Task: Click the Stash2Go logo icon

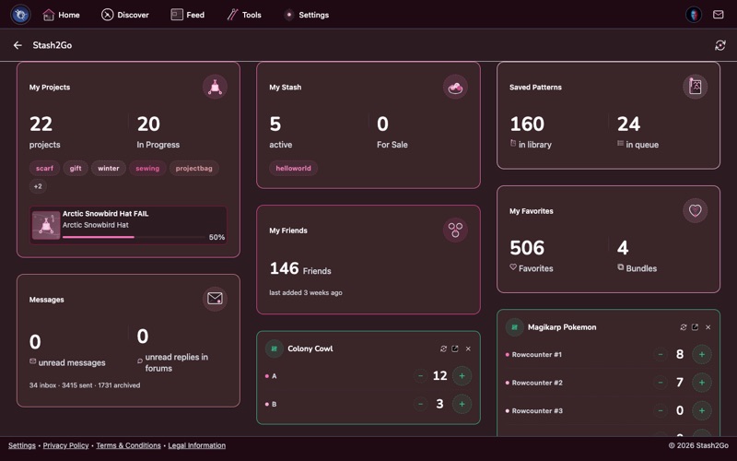Action: 20,15
